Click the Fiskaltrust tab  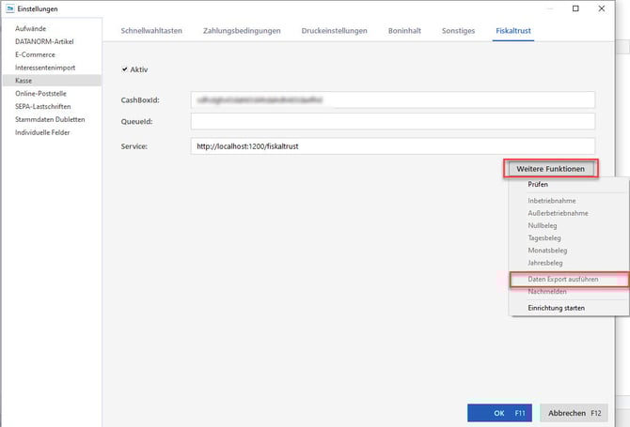click(512, 31)
